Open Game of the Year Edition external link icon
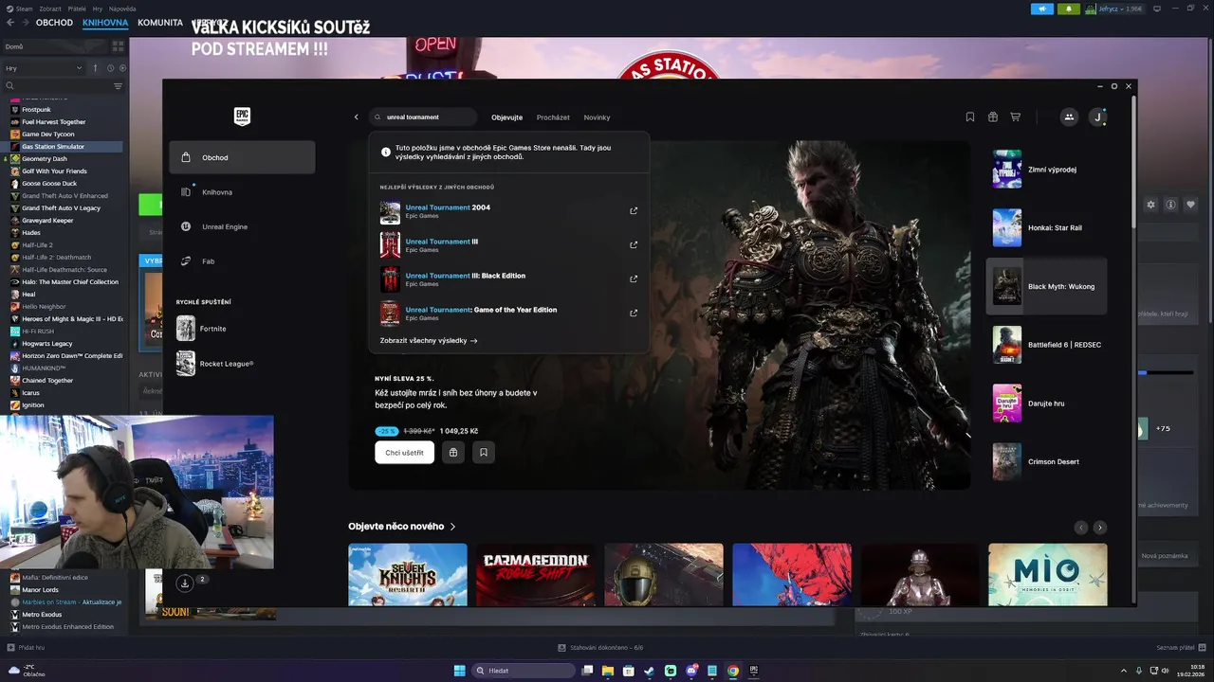 coord(634,313)
